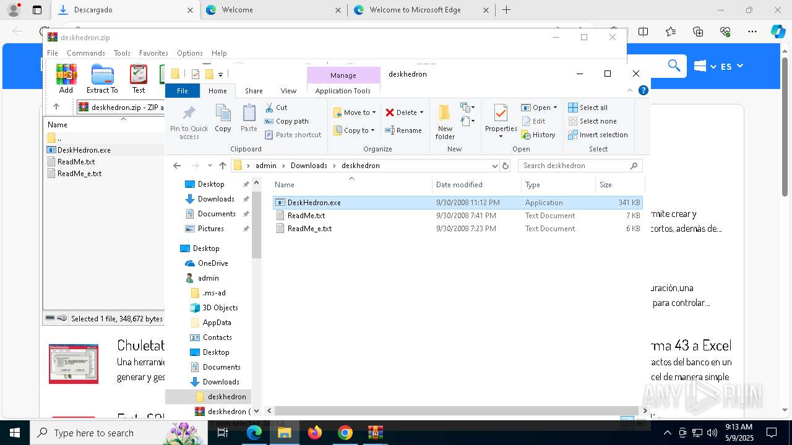Open Firefox from the taskbar
This screenshot has height=445, width=792.
pyautogui.click(x=315, y=433)
